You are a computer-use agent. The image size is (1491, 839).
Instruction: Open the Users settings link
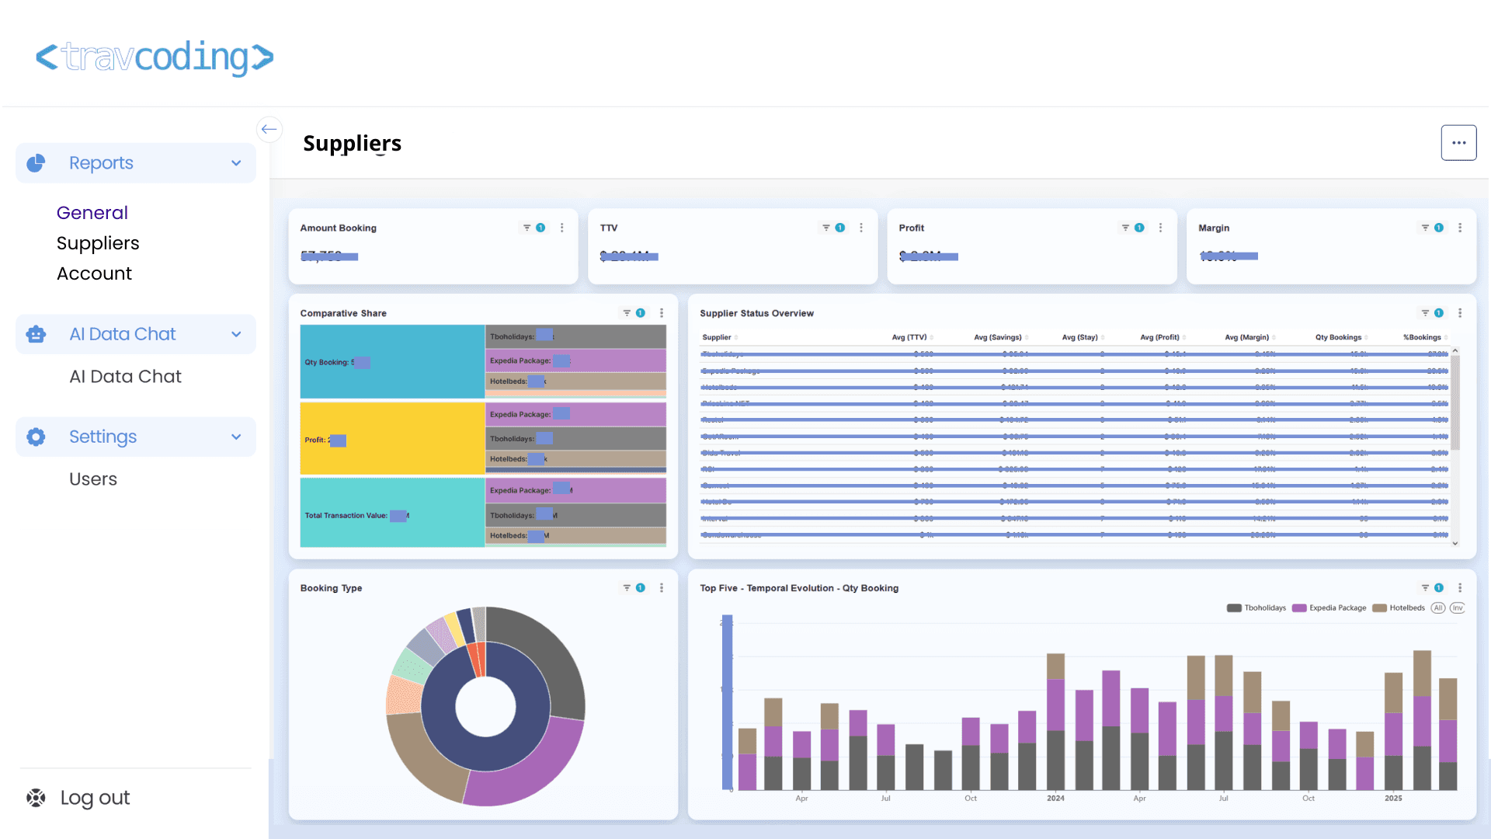click(93, 479)
